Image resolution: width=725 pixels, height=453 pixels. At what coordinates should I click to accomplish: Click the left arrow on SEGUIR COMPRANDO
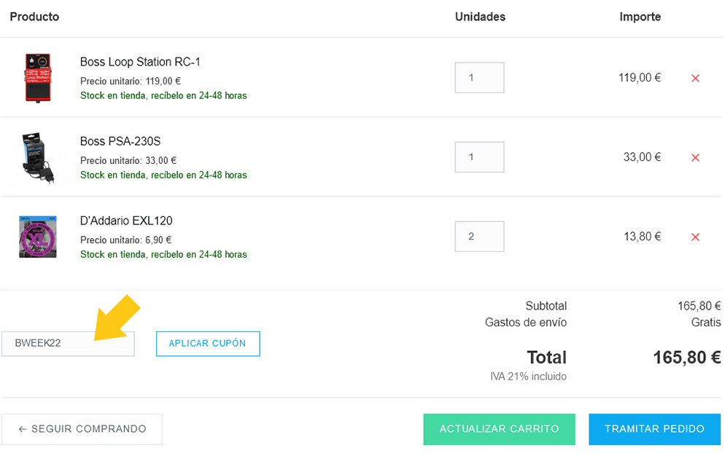click(22, 429)
